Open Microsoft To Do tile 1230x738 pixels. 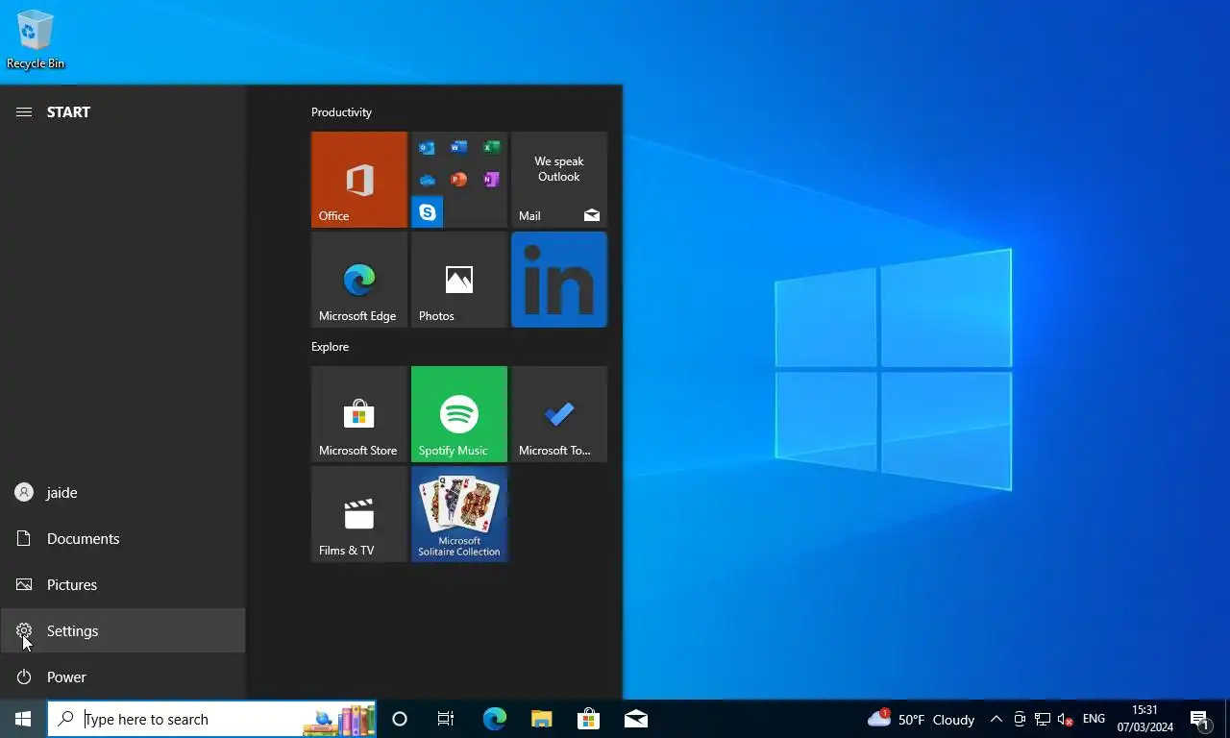[x=559, y=414]
